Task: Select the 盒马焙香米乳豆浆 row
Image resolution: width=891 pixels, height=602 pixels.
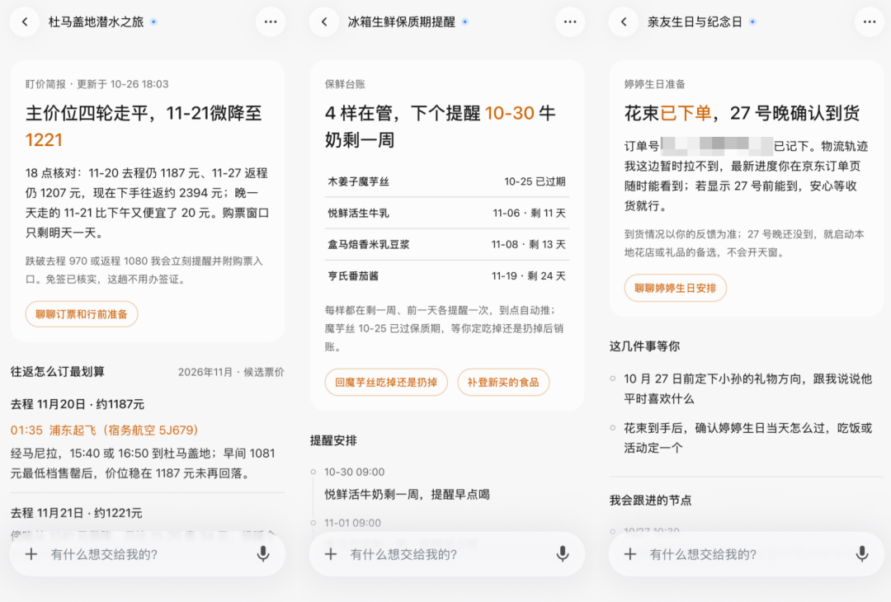Action: pyautogui.click(x=446, y=245)
